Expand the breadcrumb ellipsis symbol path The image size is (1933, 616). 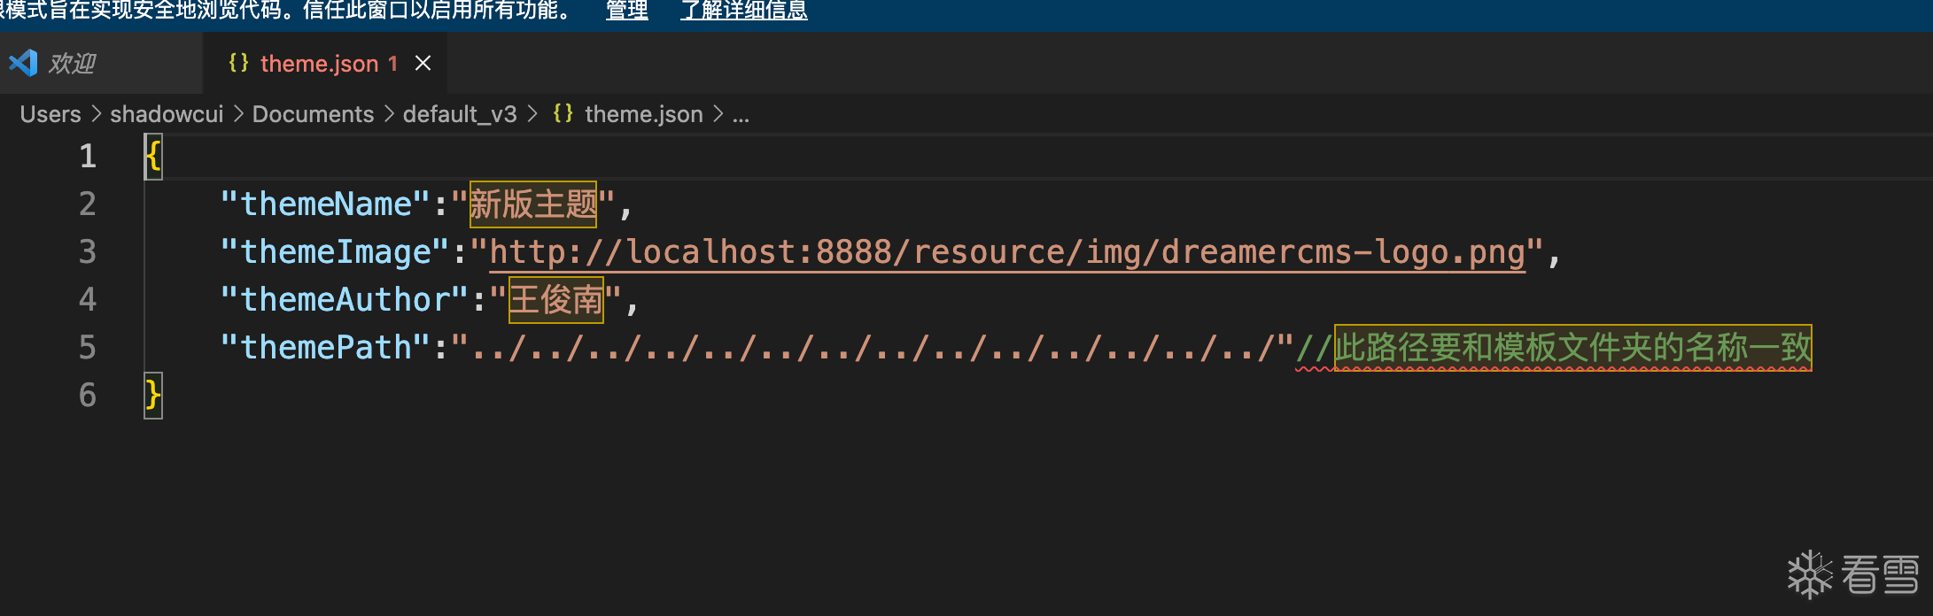pyautogui.click(x=741, y=114)
